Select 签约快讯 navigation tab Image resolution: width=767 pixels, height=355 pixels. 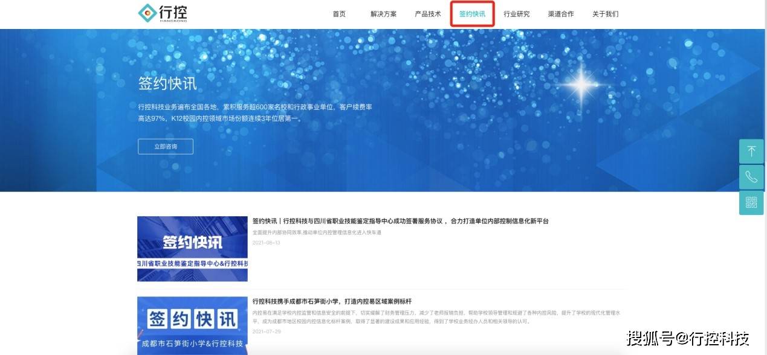pyautogui.click(x=472, y=14)
